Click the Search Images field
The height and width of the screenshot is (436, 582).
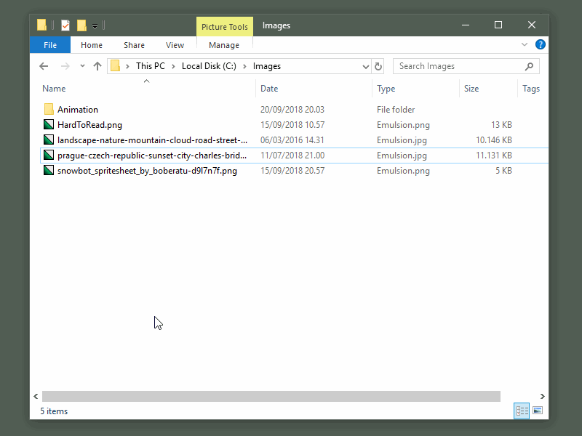tap(466, 66)
